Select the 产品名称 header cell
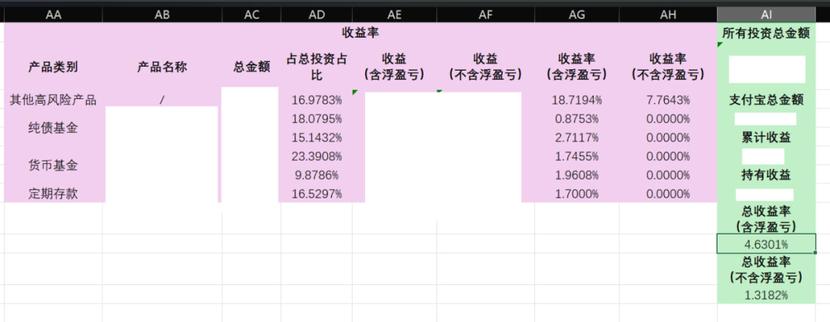830x322 pixels. 161,67
